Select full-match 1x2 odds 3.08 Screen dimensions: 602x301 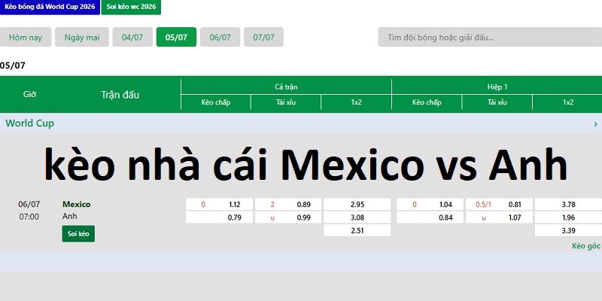[357, 217]
